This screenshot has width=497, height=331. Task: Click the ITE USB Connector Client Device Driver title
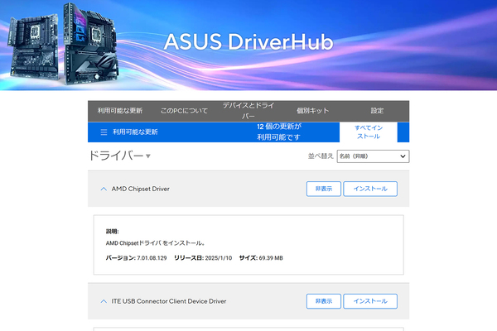point(169,301)
